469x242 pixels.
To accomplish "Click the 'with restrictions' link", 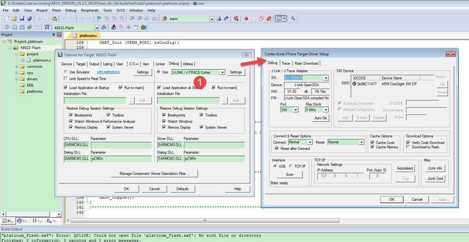I will [108, 72].
